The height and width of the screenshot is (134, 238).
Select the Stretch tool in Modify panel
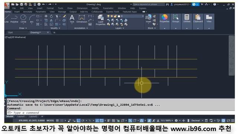[x=46, y=24]
